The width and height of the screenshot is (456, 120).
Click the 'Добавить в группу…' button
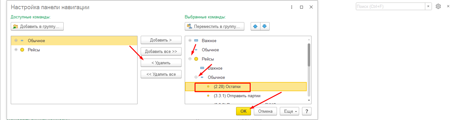click(37, 26)
